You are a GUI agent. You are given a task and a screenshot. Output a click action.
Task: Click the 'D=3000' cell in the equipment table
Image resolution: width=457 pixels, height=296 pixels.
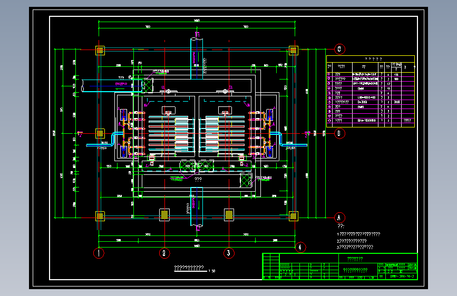pos(362,102)
